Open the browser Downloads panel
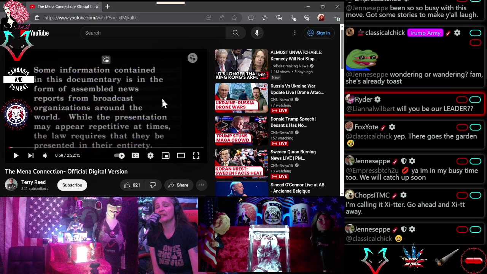The height and width of the screenshot is (274, 487). coord(293,18)
